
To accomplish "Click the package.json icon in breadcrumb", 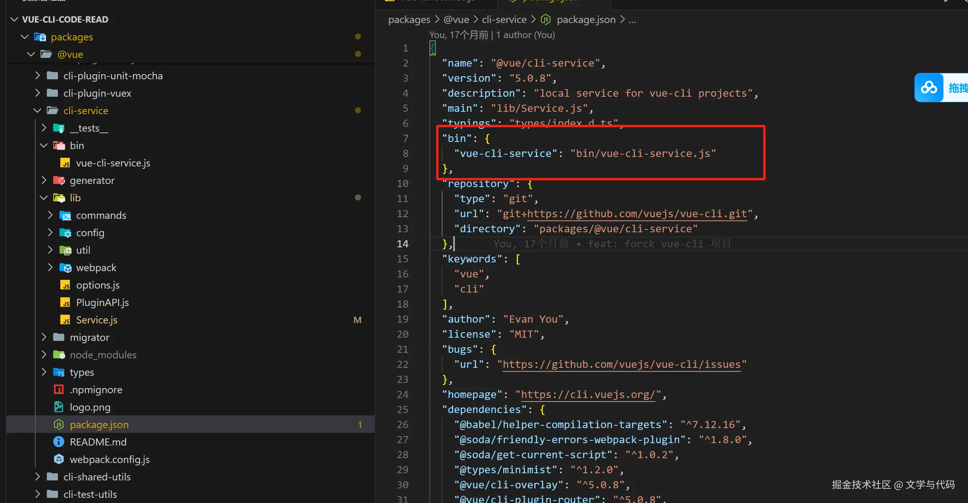I will [x=546, y=19].
